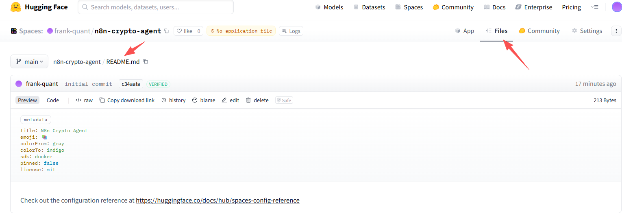This screenshot has width=622, height=216.
Task: Click the Hugging Face logo icon
Action: (x=16, y=7)
